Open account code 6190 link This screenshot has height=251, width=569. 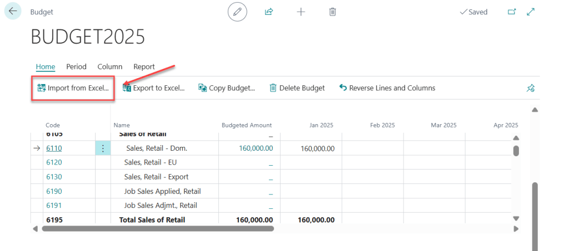54,191
